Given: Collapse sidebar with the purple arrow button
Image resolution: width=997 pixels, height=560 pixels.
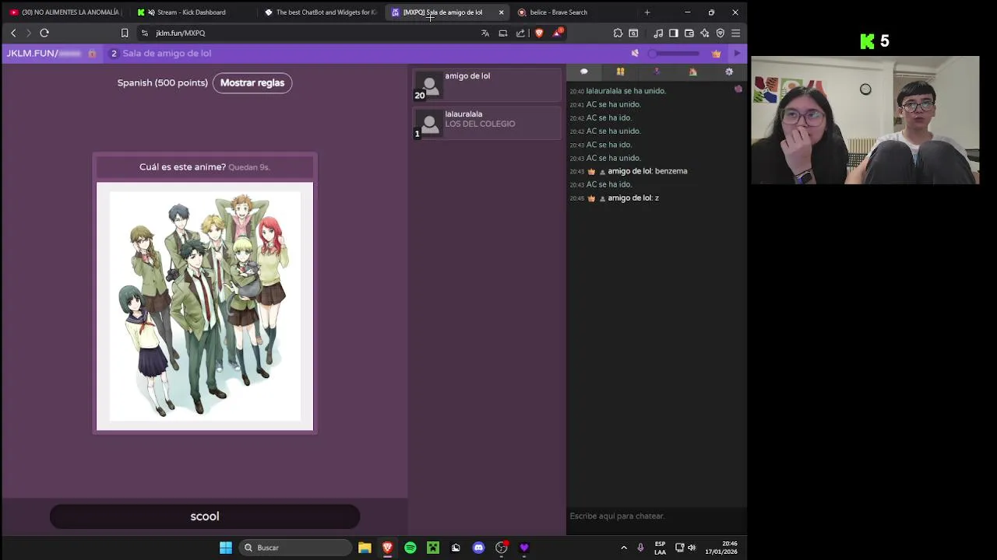Looking at the screenshot, I should [x=737, y=54].
